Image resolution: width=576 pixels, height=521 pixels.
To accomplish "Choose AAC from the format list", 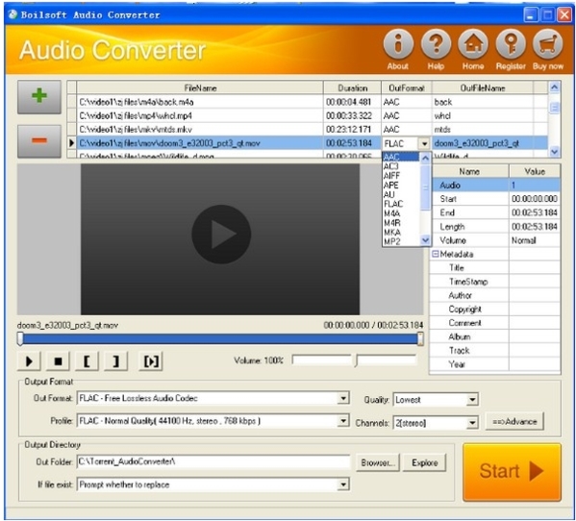I will tap(400, 157).
